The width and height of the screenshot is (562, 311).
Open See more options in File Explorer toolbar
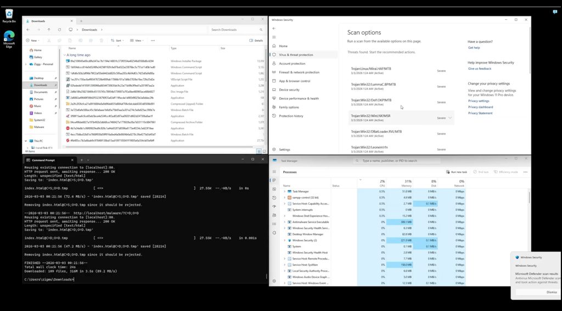click(153, 41)
